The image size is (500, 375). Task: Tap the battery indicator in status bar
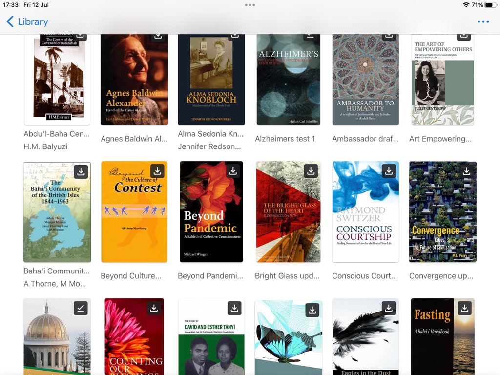click(490, 5)
